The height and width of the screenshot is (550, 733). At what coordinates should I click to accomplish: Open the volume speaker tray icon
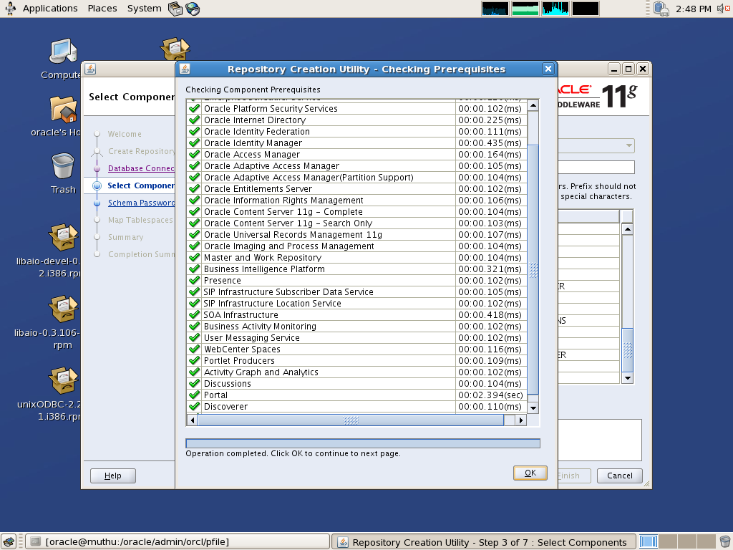(x=722, y=9)
